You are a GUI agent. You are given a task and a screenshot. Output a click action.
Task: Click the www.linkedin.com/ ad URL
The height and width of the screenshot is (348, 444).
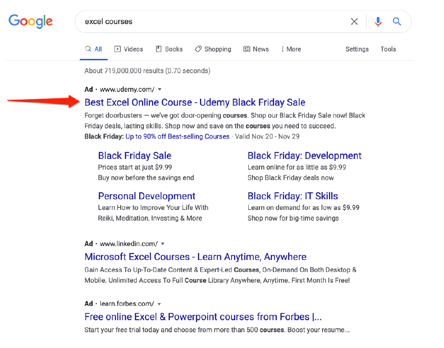point(129,244)
